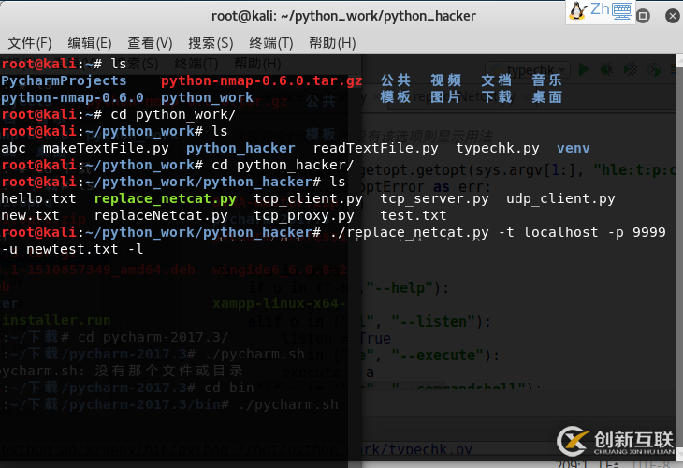This screenshot has width=683, height=468.
Task: Click the 视频 folder name
Action: point(446,80)
